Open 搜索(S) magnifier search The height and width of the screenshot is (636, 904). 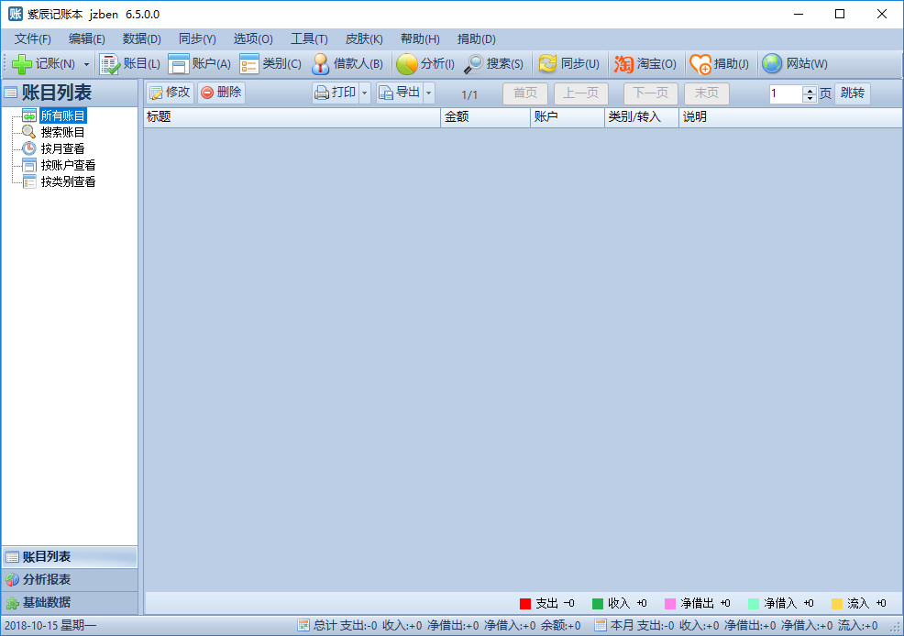pyautogui.click(x=493, y=64)
